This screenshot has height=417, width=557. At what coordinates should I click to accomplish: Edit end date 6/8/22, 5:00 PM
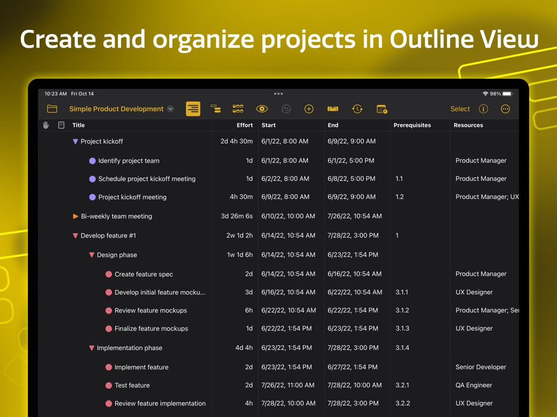pyautogui.click(x=351, y=178)
